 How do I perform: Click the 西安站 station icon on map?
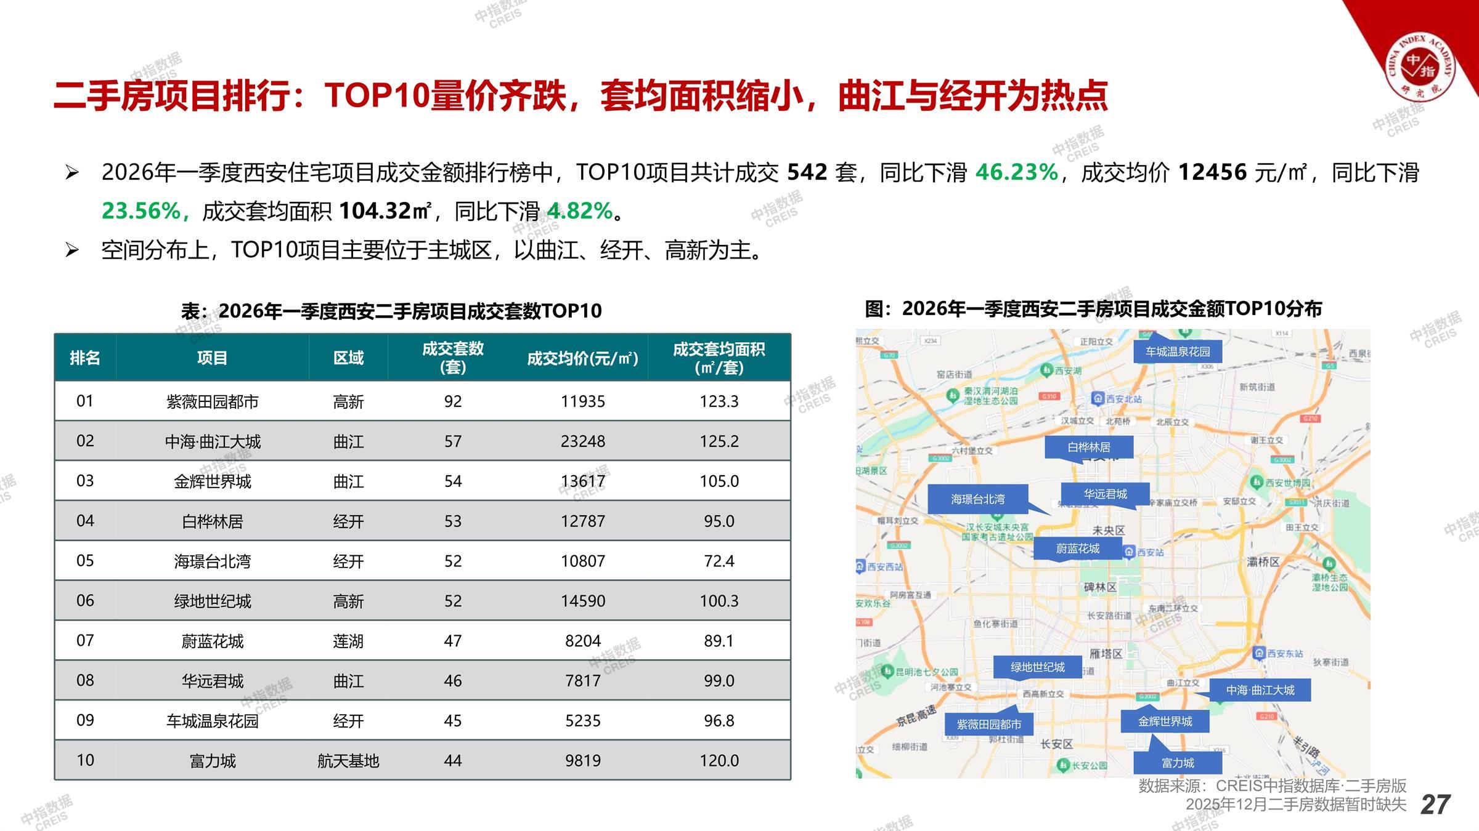coord(1128,552)
